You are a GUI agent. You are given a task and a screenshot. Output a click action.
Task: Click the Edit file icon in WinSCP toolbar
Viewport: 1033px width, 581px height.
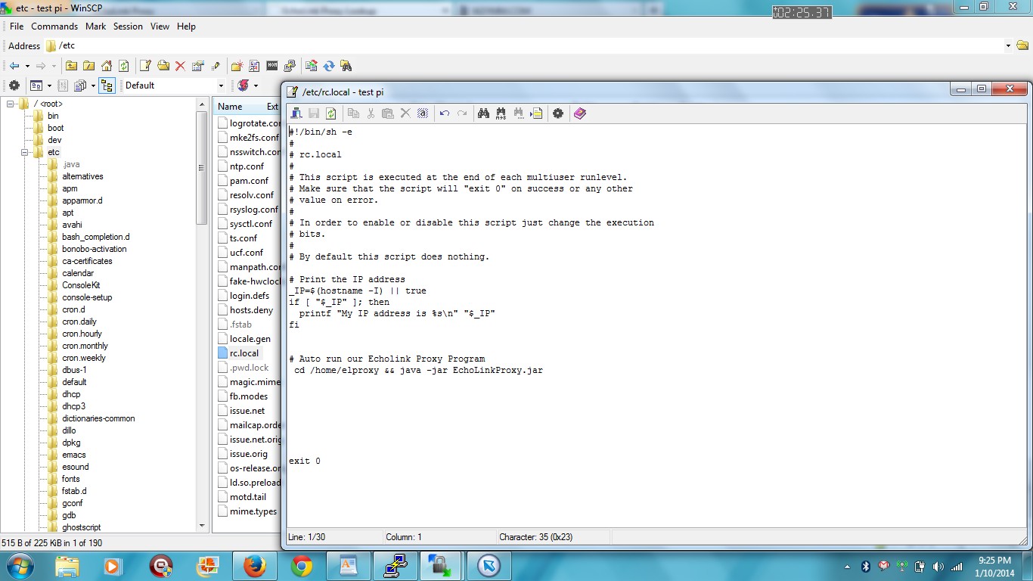145,66
